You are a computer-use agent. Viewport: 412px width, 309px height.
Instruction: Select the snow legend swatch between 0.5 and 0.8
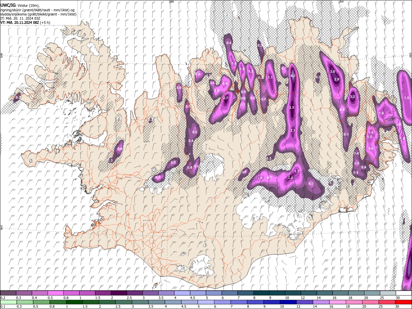pos(55,293)
